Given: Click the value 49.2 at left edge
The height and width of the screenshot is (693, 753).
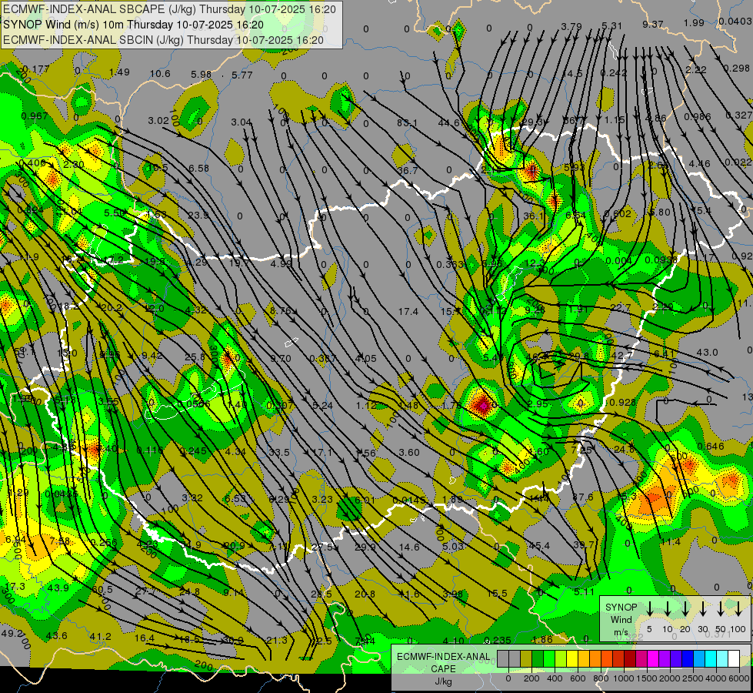Looking at the screenshot, I should [12, 633].
